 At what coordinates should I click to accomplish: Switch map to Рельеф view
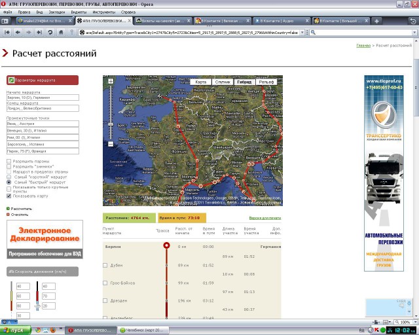coord(266,82)
